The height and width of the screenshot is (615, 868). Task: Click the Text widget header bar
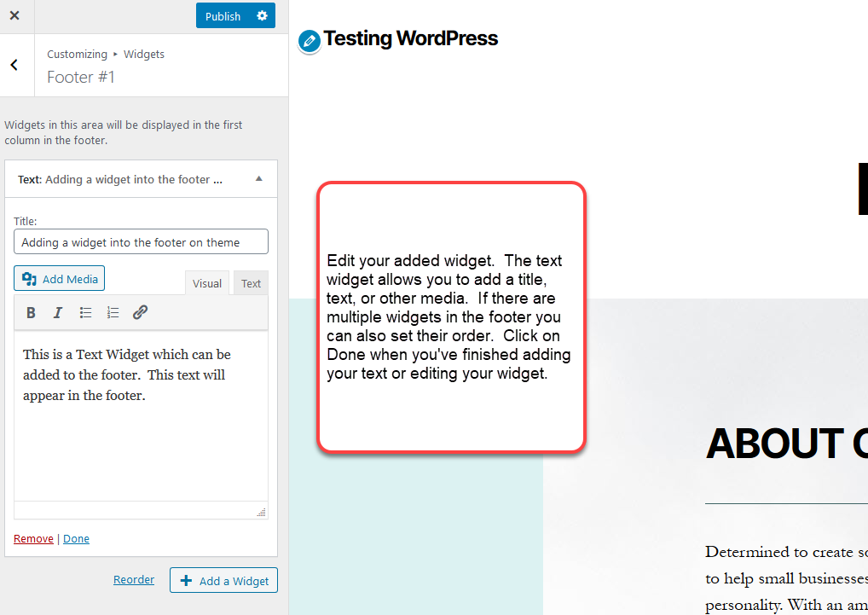142,179
